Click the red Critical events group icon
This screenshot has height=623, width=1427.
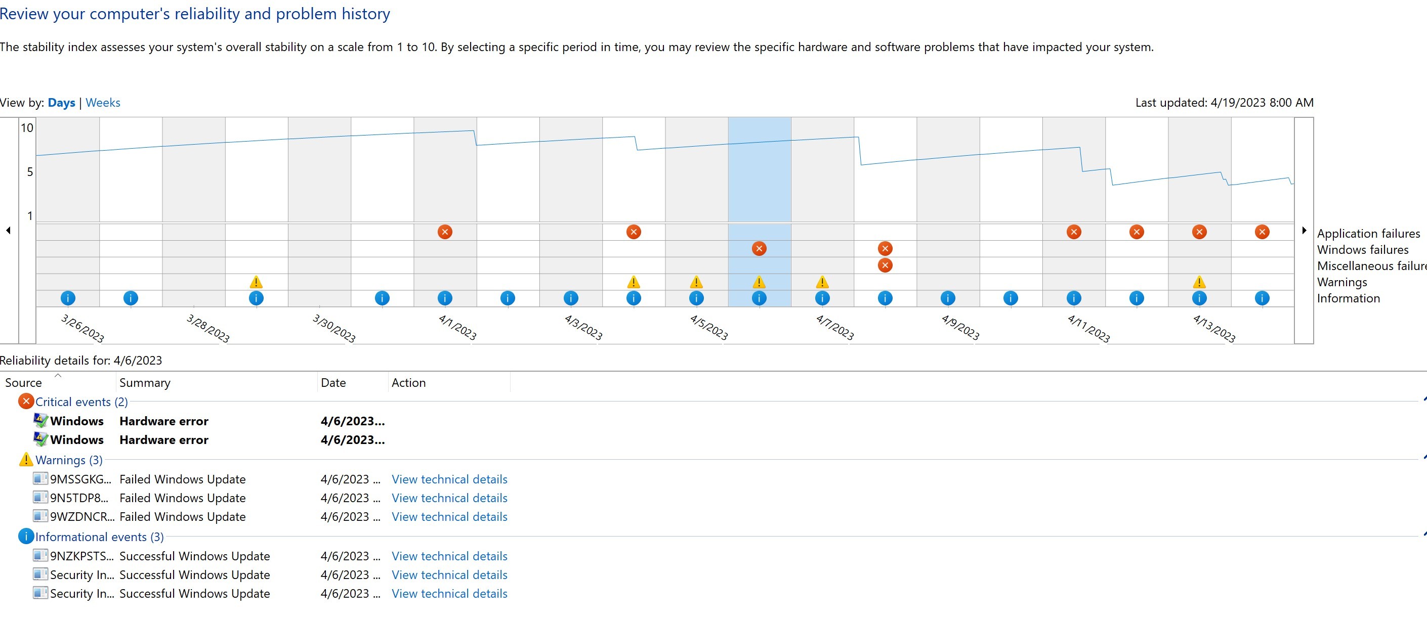click(25, 402)
